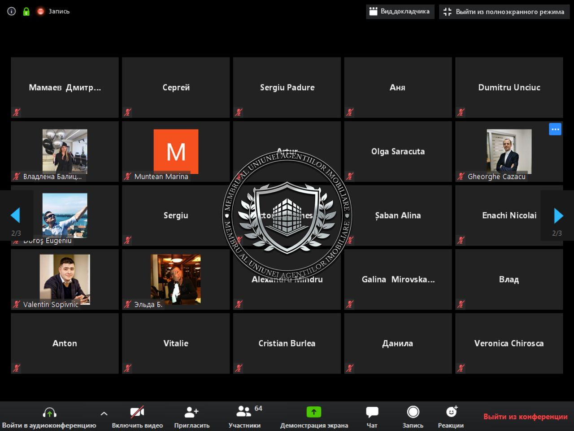574x431 pixels.
Task: Click muted mic icon on Cristian Burlea tile
Action: coord(239,368)
